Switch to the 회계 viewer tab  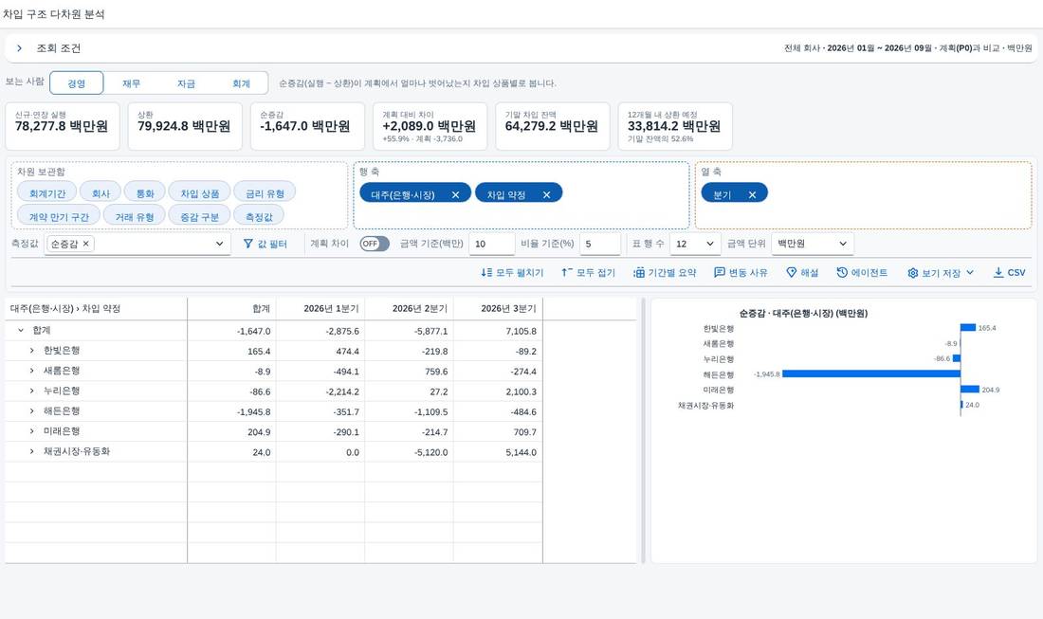point(241,83)
